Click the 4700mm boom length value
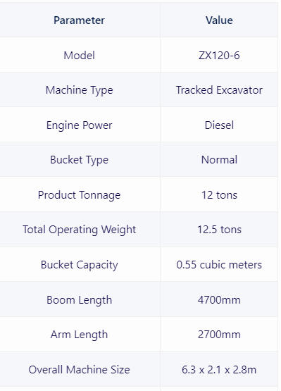The width and height of the screenshot is (281, 391). (x=219, y=299)
